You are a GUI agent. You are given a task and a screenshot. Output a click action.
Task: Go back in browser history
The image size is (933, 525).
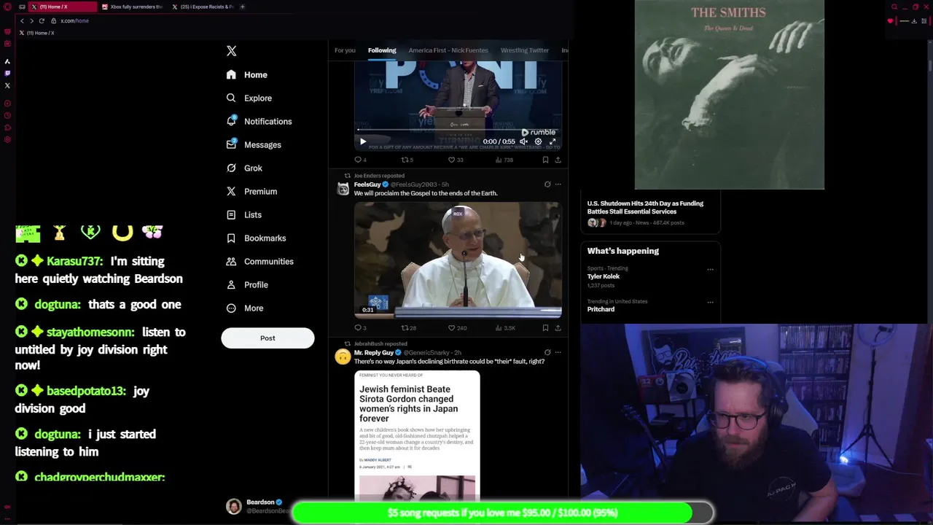pos(22,20)
